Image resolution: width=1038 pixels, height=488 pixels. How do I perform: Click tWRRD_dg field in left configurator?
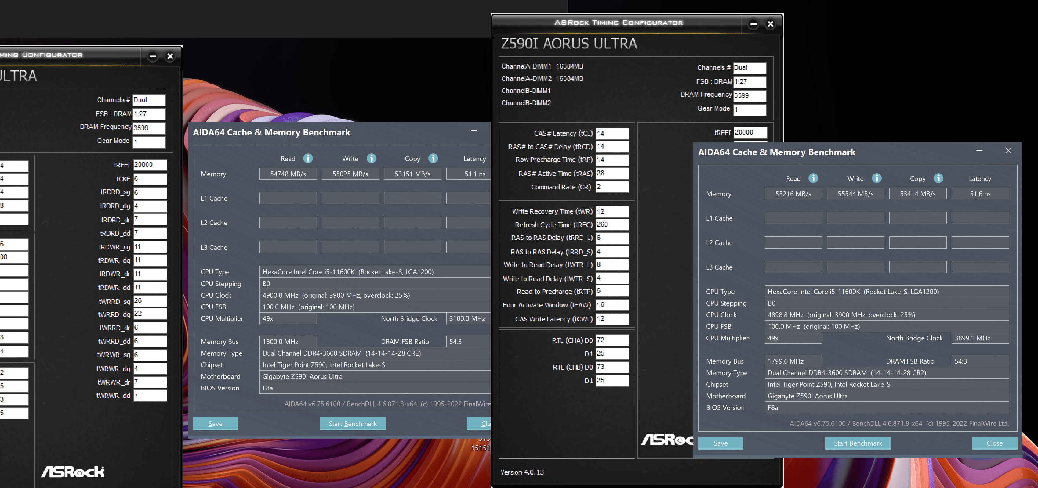(x=150, y=314)
